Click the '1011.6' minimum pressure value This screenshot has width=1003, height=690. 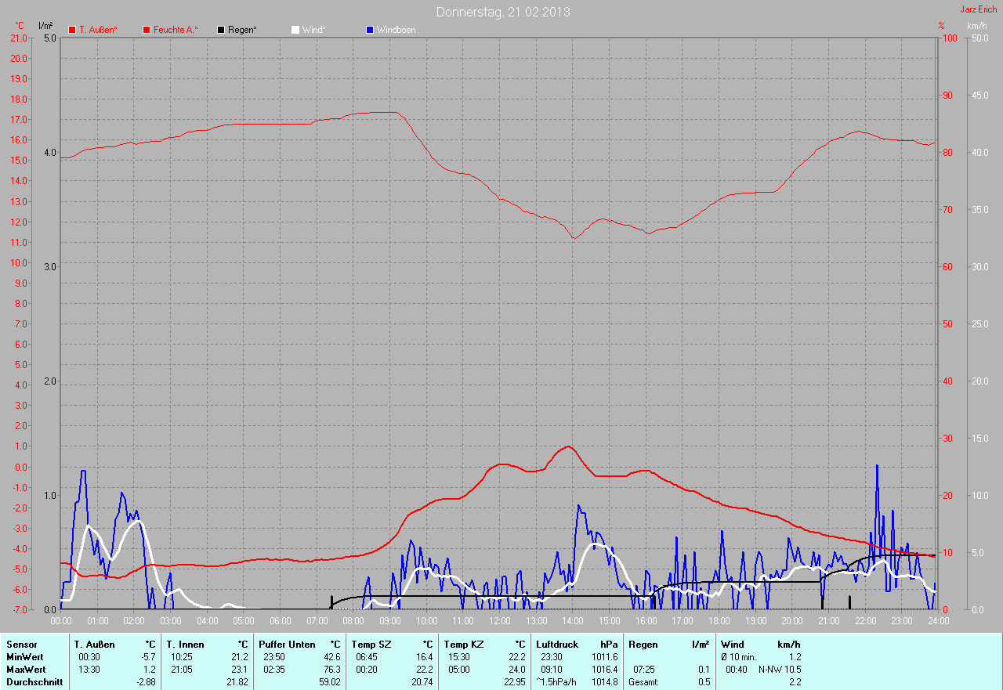tap(604, 657)
